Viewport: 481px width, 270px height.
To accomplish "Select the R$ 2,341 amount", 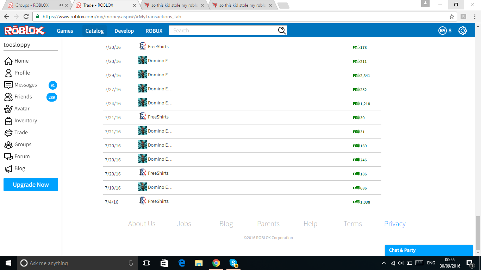I will coord(361,75).
